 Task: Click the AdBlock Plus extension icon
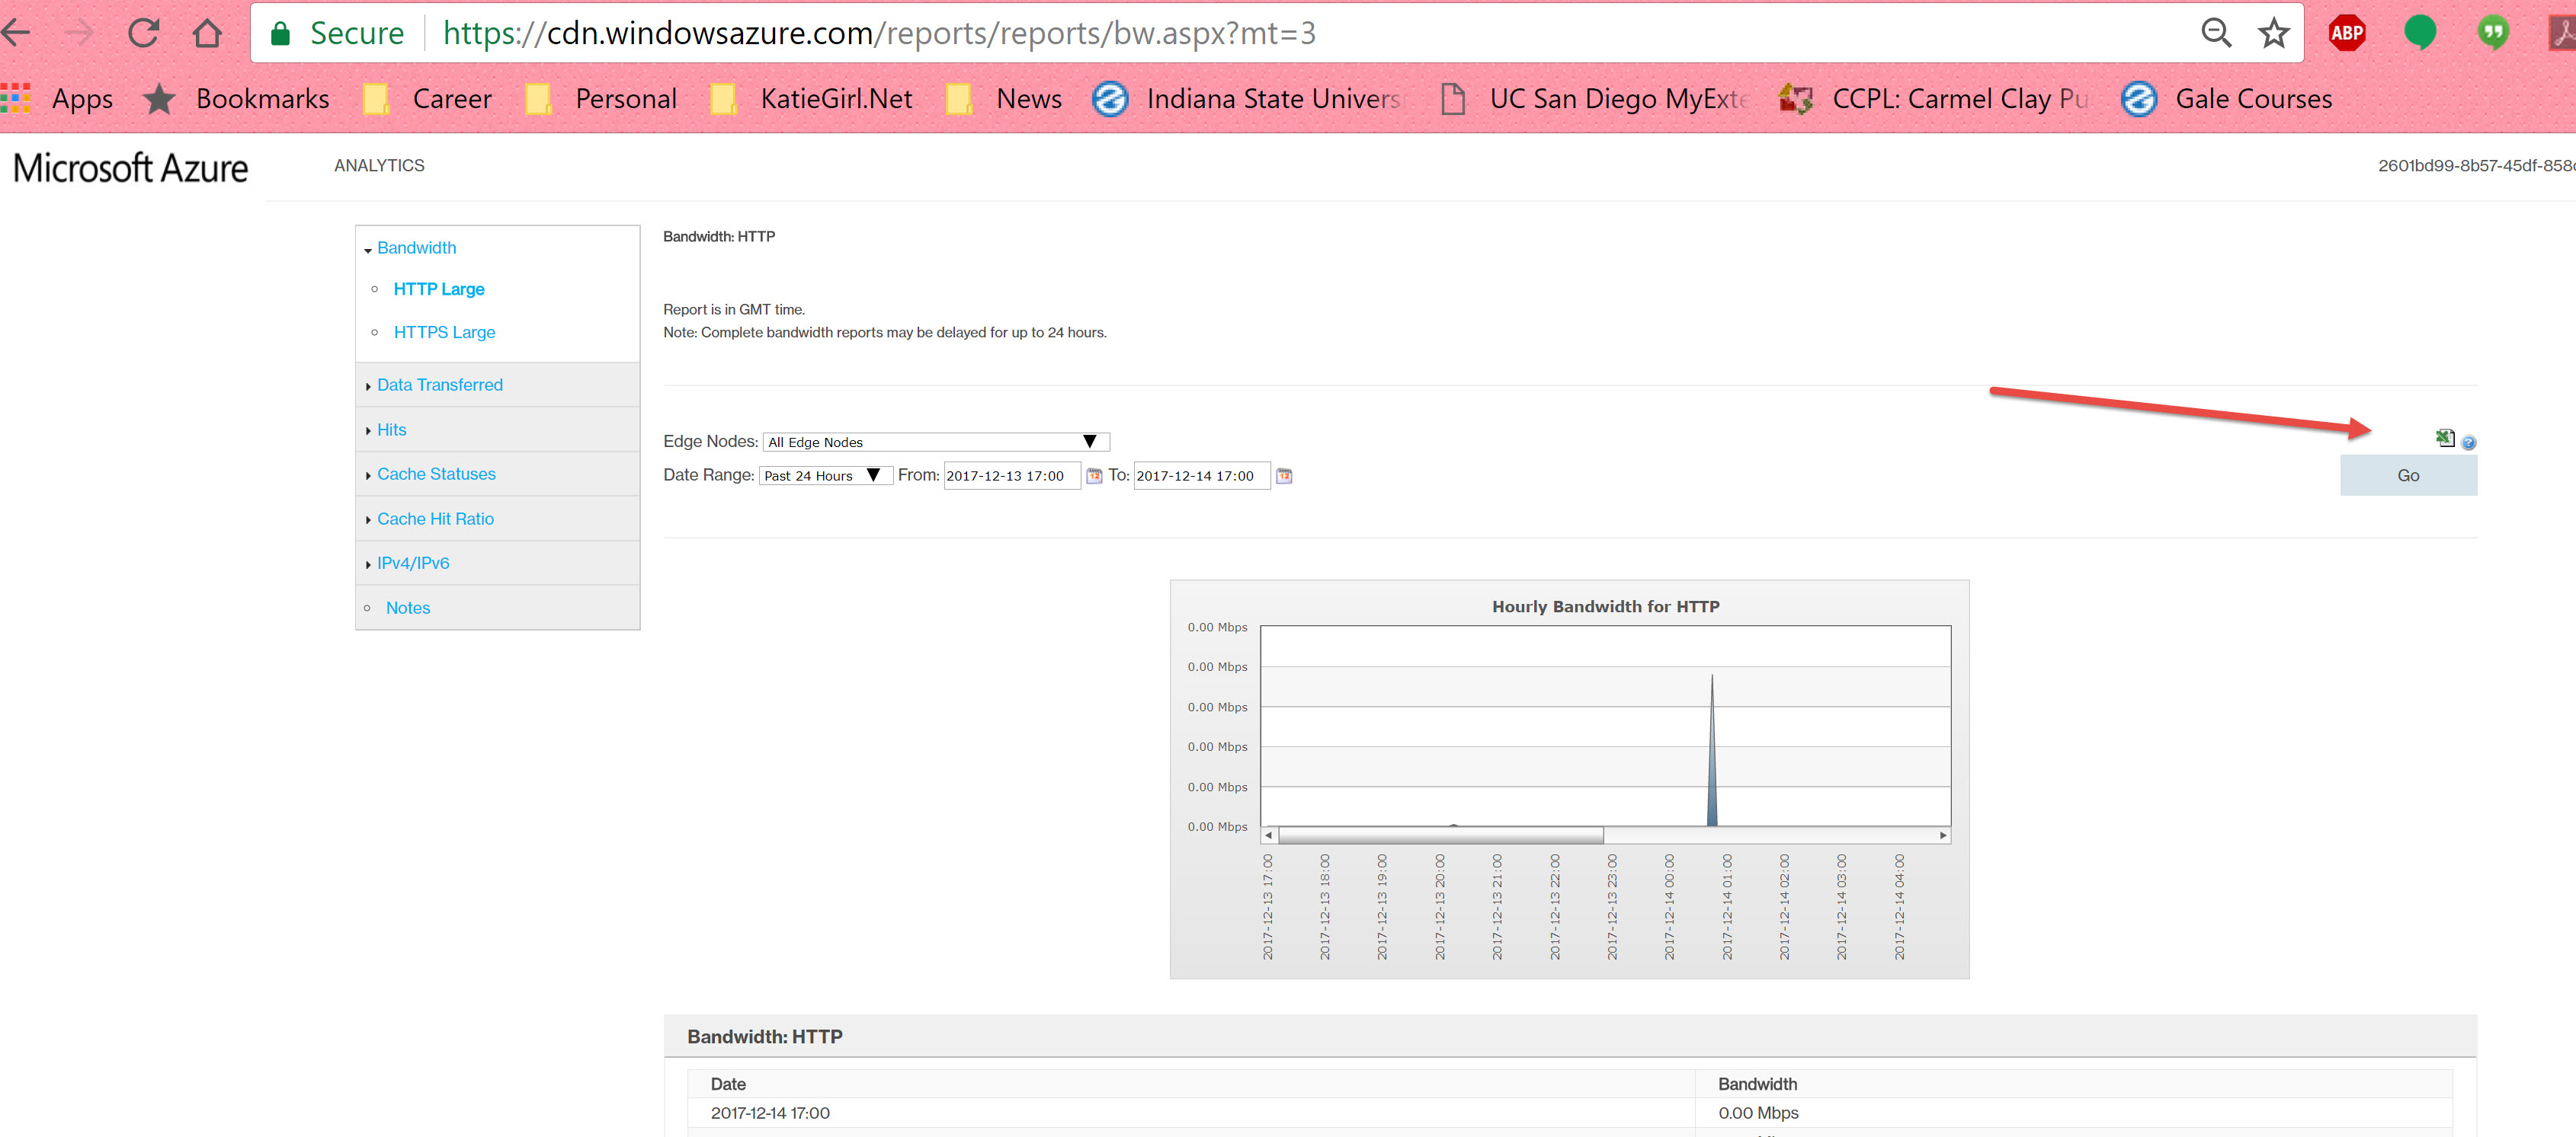[x=2346, y=33]
